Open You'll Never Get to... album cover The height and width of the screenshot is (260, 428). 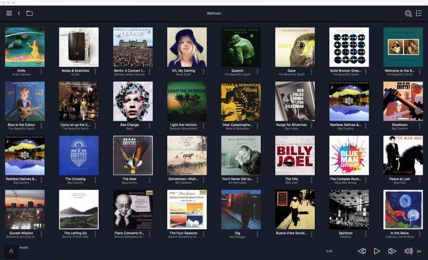(x=241, y=155)
